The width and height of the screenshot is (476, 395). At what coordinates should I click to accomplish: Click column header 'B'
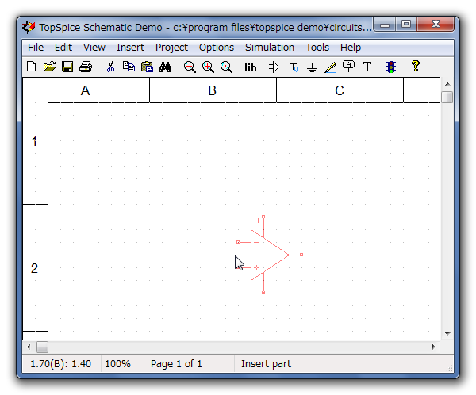click(212, 90)
